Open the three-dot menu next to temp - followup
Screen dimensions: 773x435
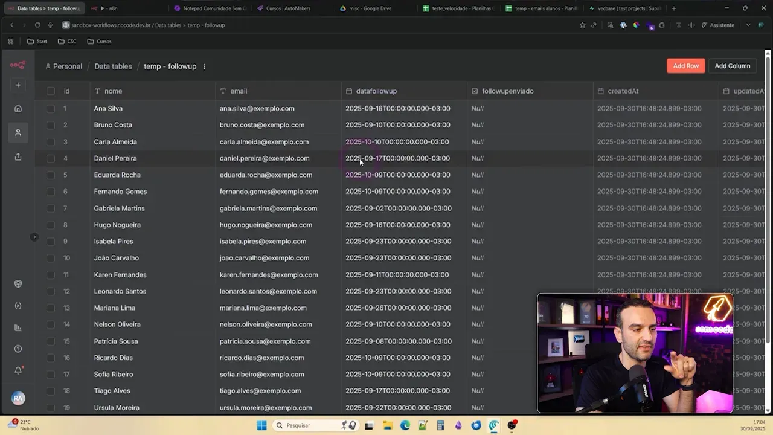(204, 66)
